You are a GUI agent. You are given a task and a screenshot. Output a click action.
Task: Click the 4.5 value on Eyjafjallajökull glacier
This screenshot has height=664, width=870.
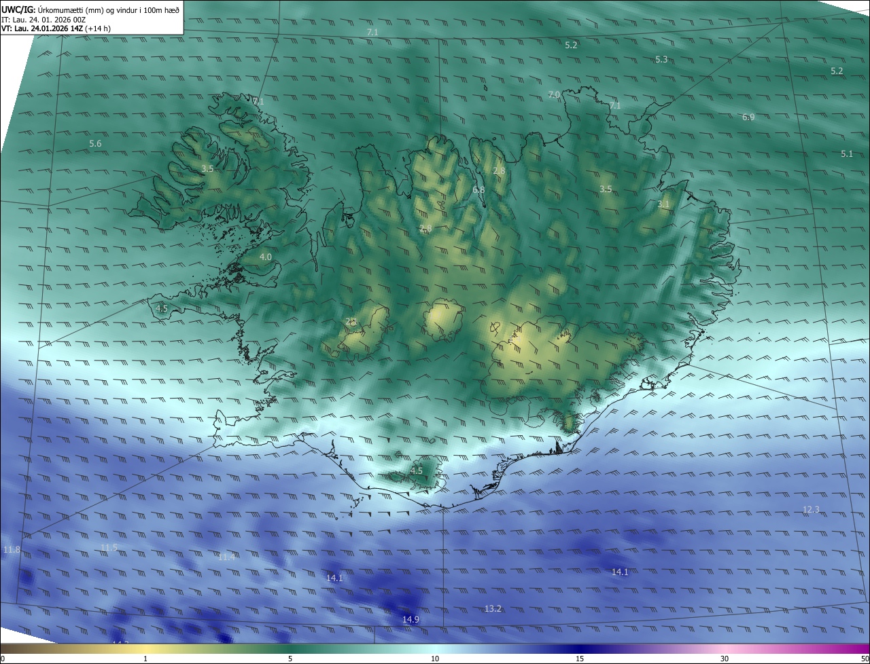tap(416, 471)
